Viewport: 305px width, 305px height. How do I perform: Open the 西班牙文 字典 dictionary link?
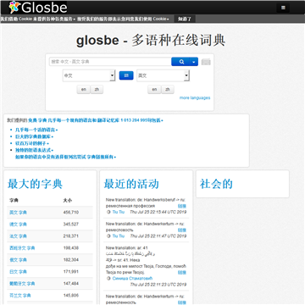[x=22, y=248]
